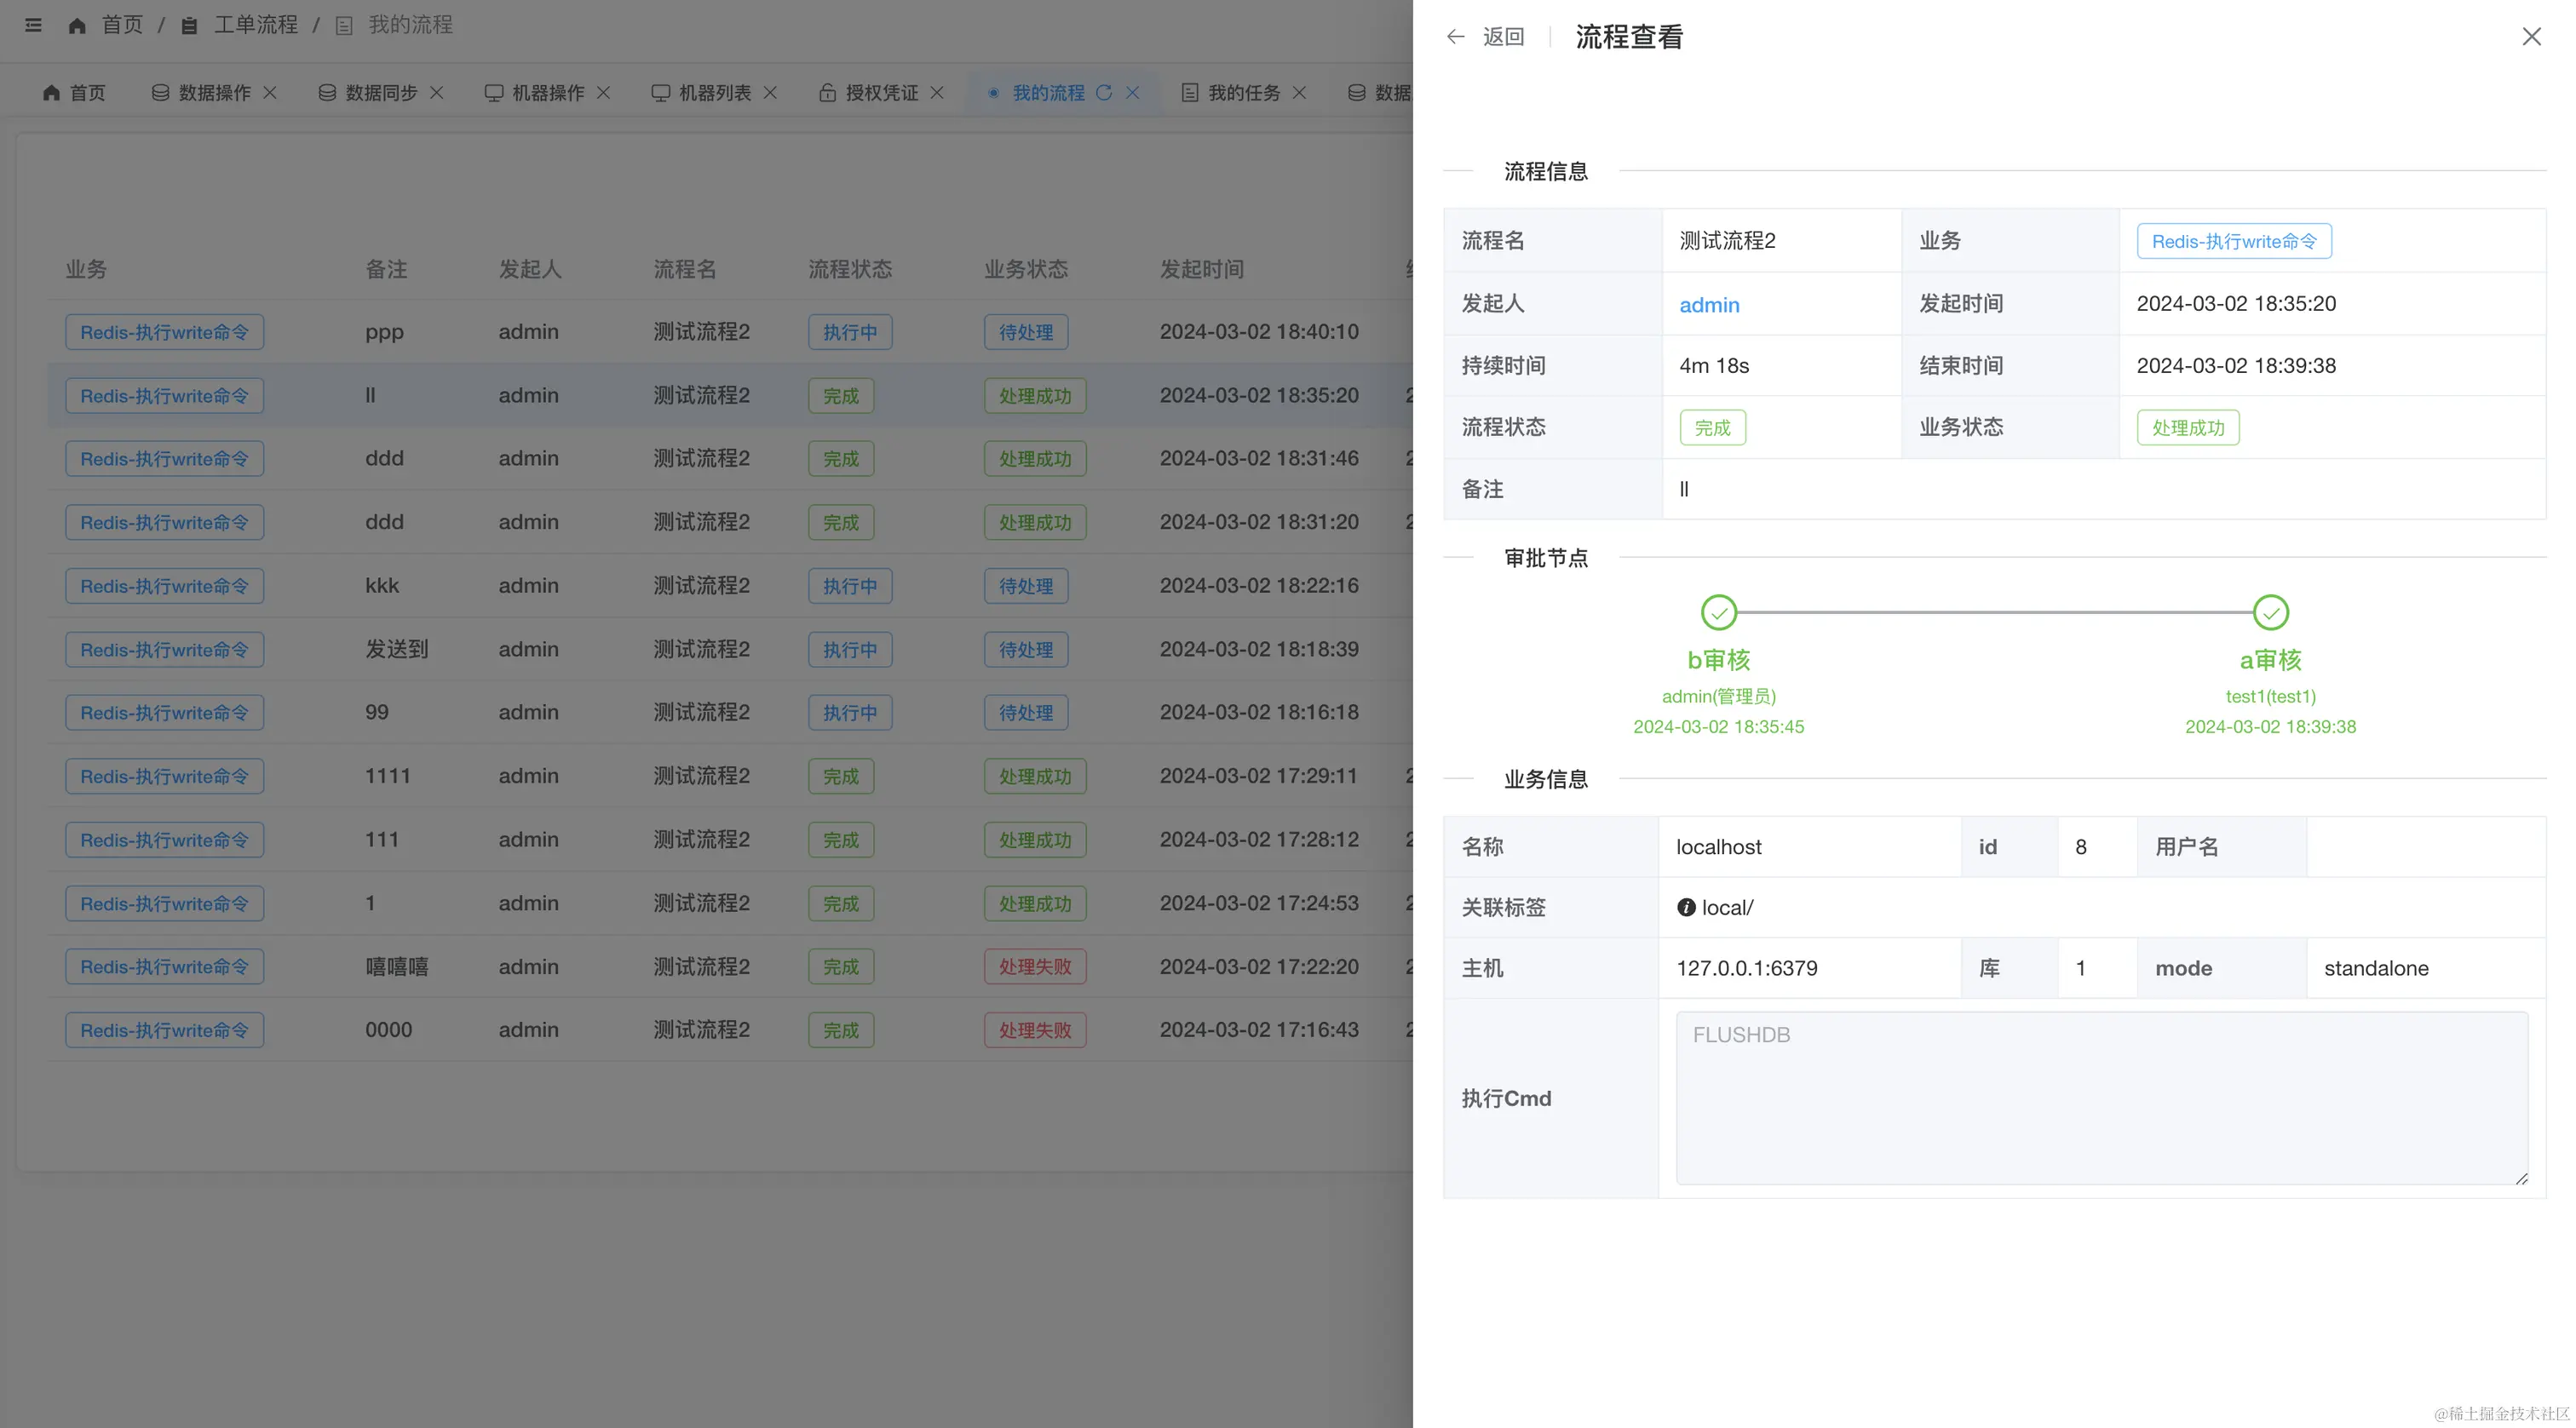Click the admin initiator link in the drawer
This screenshot has width=2576, height=1428.
(x=1709, y=305)
